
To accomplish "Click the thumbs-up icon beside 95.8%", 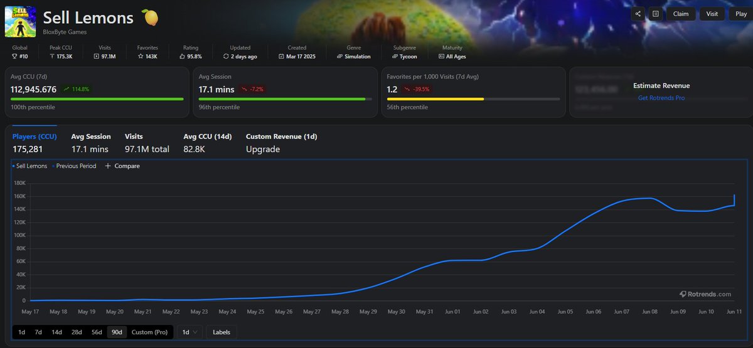I will [182, 56].
